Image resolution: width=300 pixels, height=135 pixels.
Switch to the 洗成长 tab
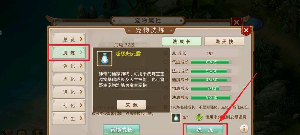(182, 42)
